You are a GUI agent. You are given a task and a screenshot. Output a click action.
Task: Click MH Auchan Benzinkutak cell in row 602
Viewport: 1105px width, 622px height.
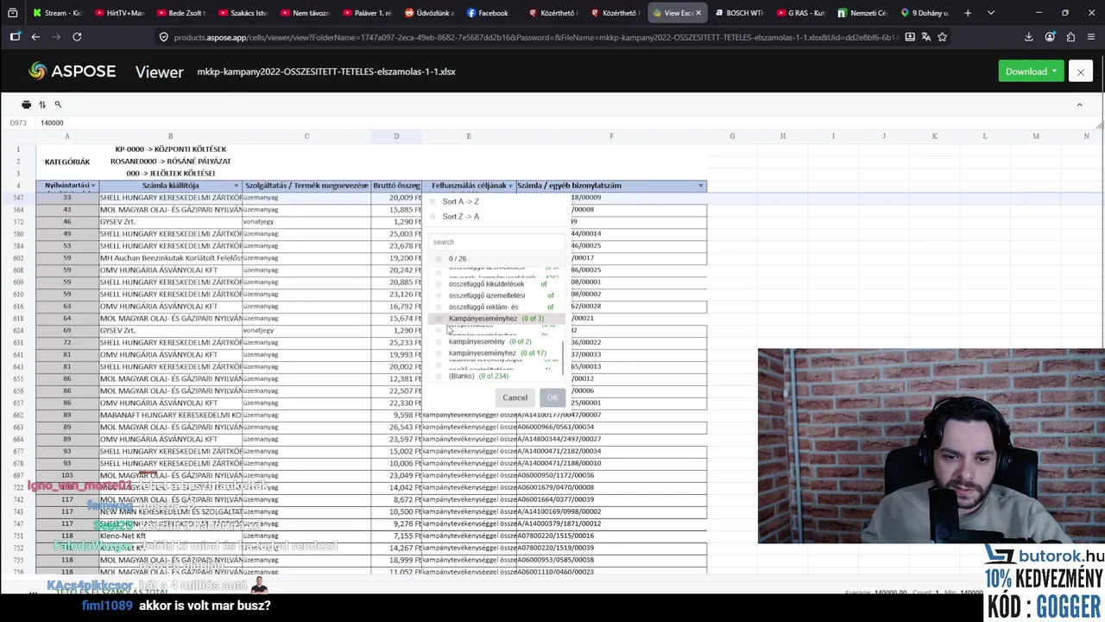click(x=170, y=258)
